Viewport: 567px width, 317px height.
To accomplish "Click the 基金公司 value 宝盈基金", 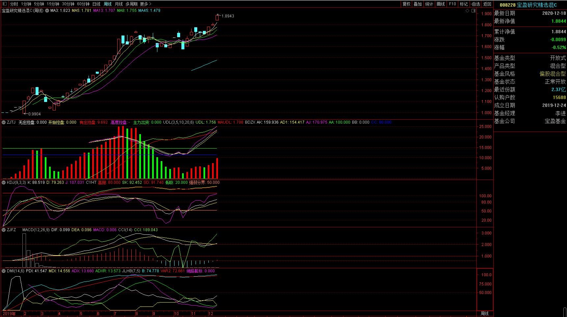I will (555, 121).
